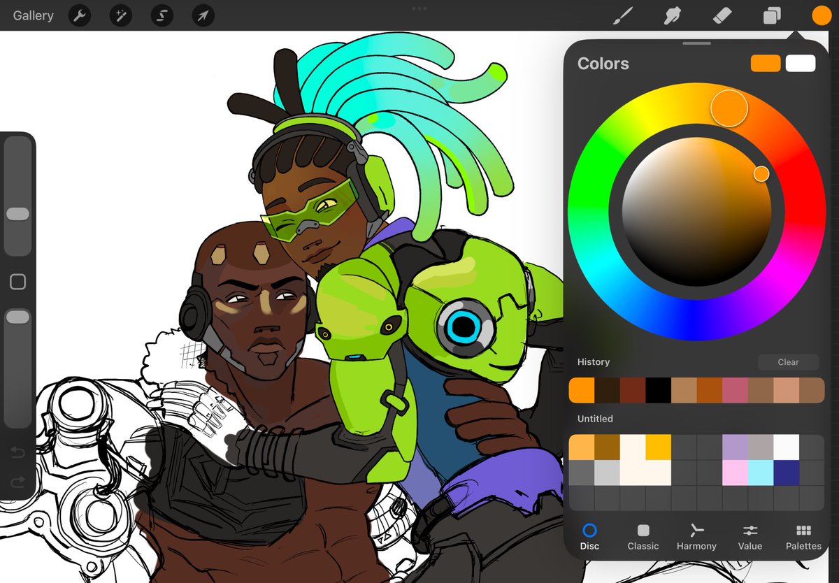Click the saturation disc small orange handle

coord(761,173)
